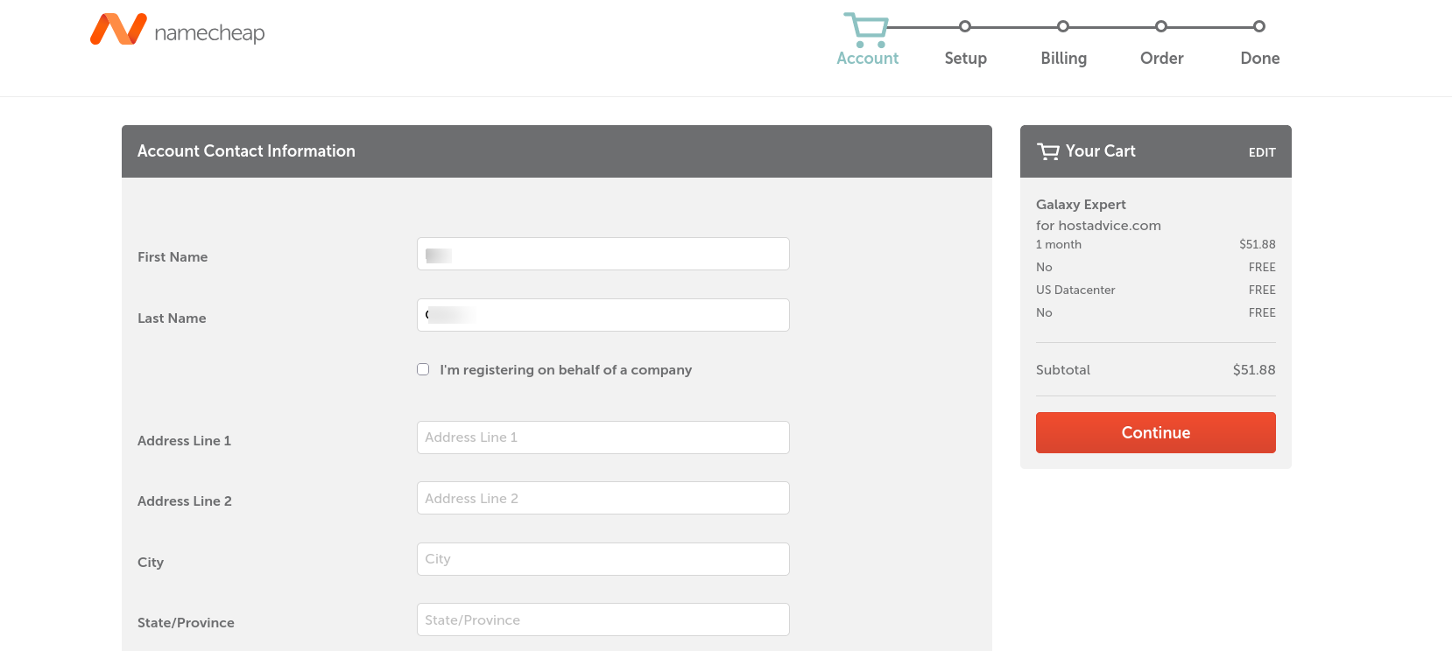The width and height of the screenshot is (1452, 651).
Task: Select the Account step label
Action: point(867,58)
